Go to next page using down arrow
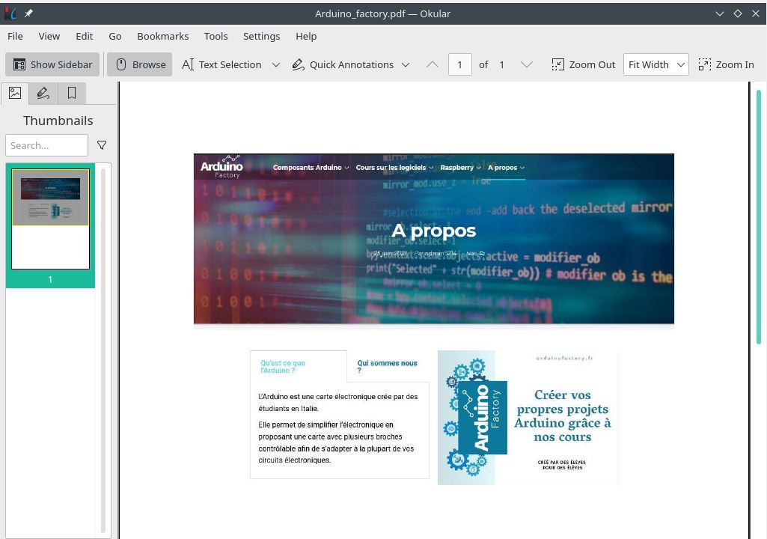This screenshot has height=539, width=767. [x=526, y=64]
